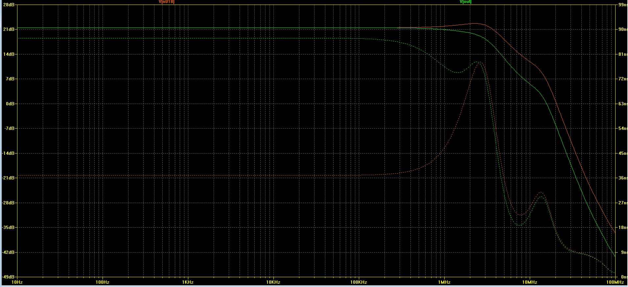Click the 28dB label on the magnitude axis
This screenshot has width=628, height=287.
[9, 5]
